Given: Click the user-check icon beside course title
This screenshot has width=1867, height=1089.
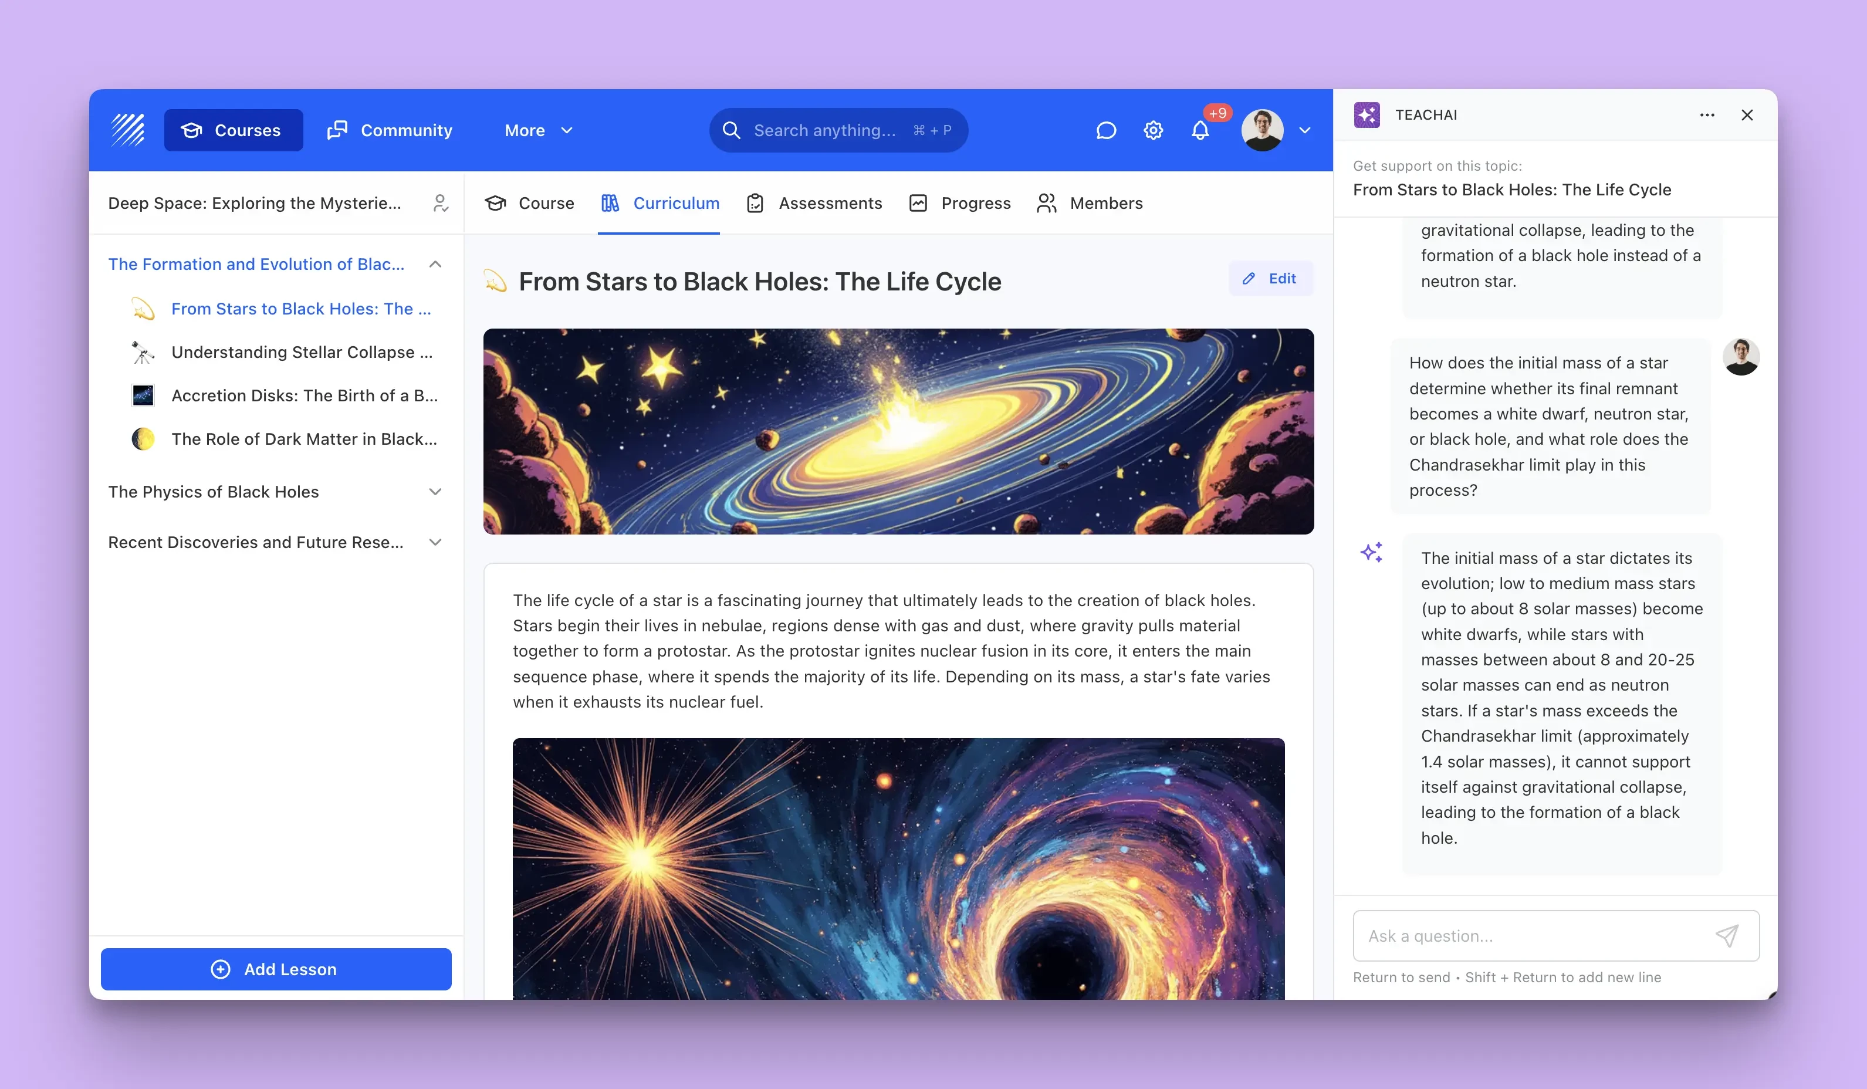Looking at the screenshot, I should pos(440,203).
